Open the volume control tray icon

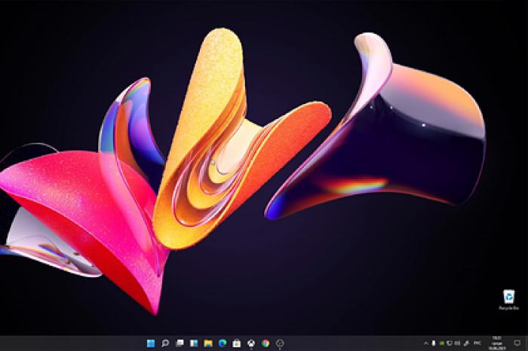457,343
